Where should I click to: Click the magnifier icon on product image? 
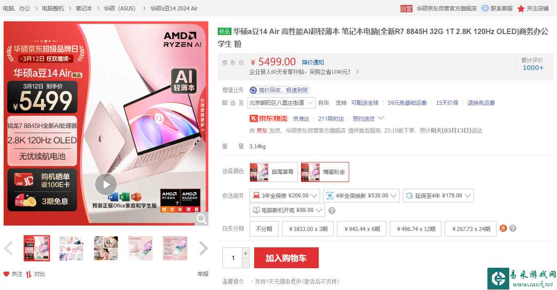[x=201, y=218]
